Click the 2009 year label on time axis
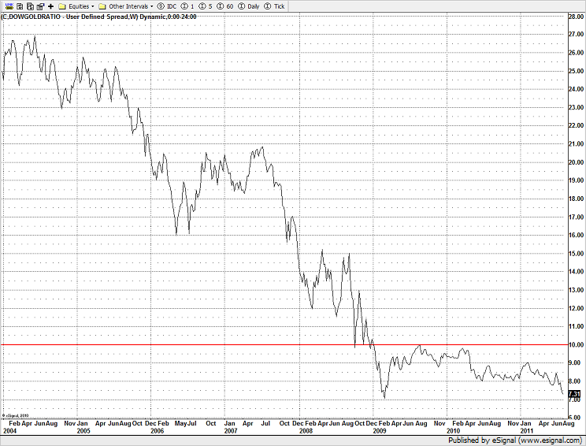 click(380, 431)
